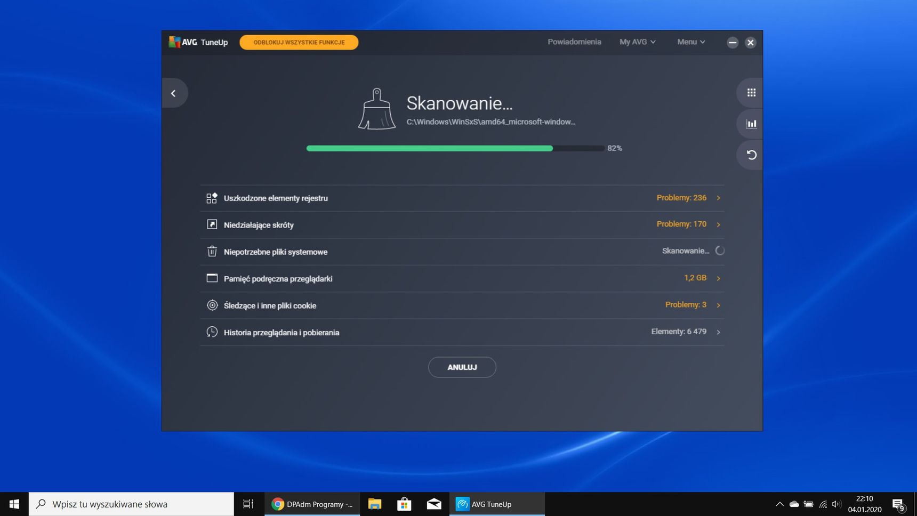Close the AVG TuneUp window
The height and width of the screenshot is (516, 917).
coord(750,43)
